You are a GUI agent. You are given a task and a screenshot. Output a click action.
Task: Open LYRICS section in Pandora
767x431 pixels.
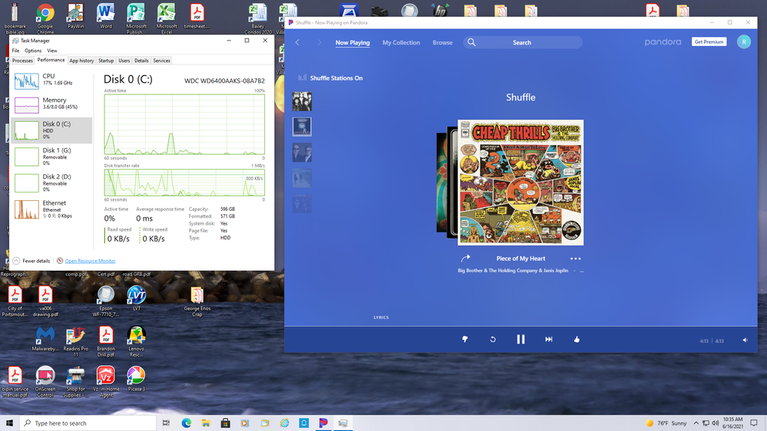click(381, 317)
